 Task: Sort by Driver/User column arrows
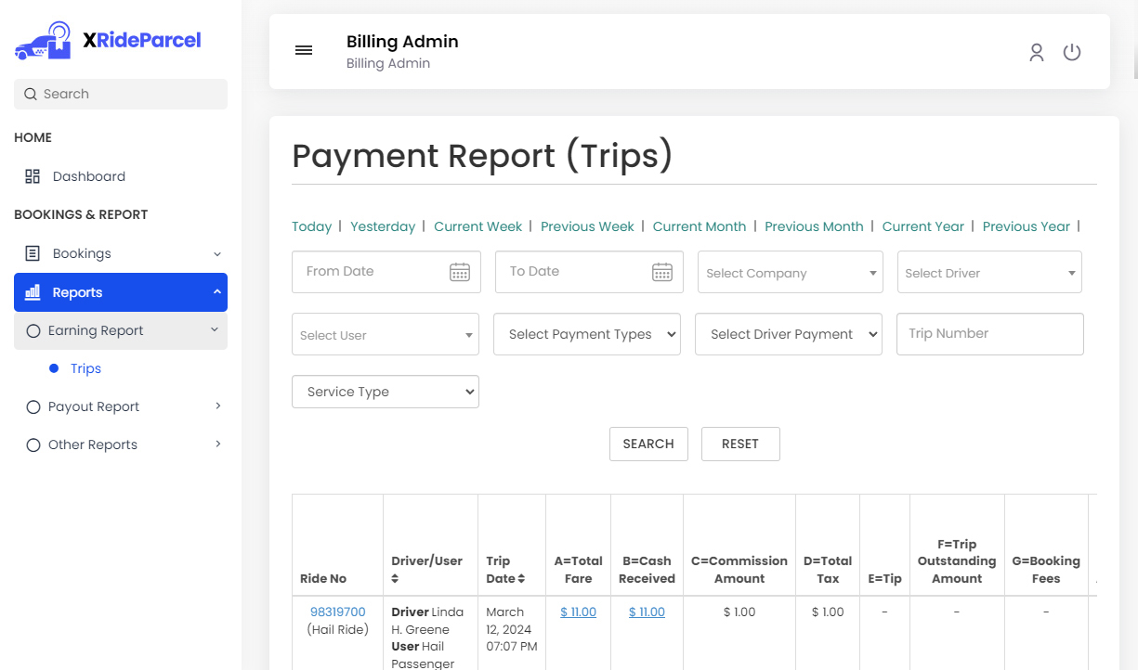pos(395,579)
